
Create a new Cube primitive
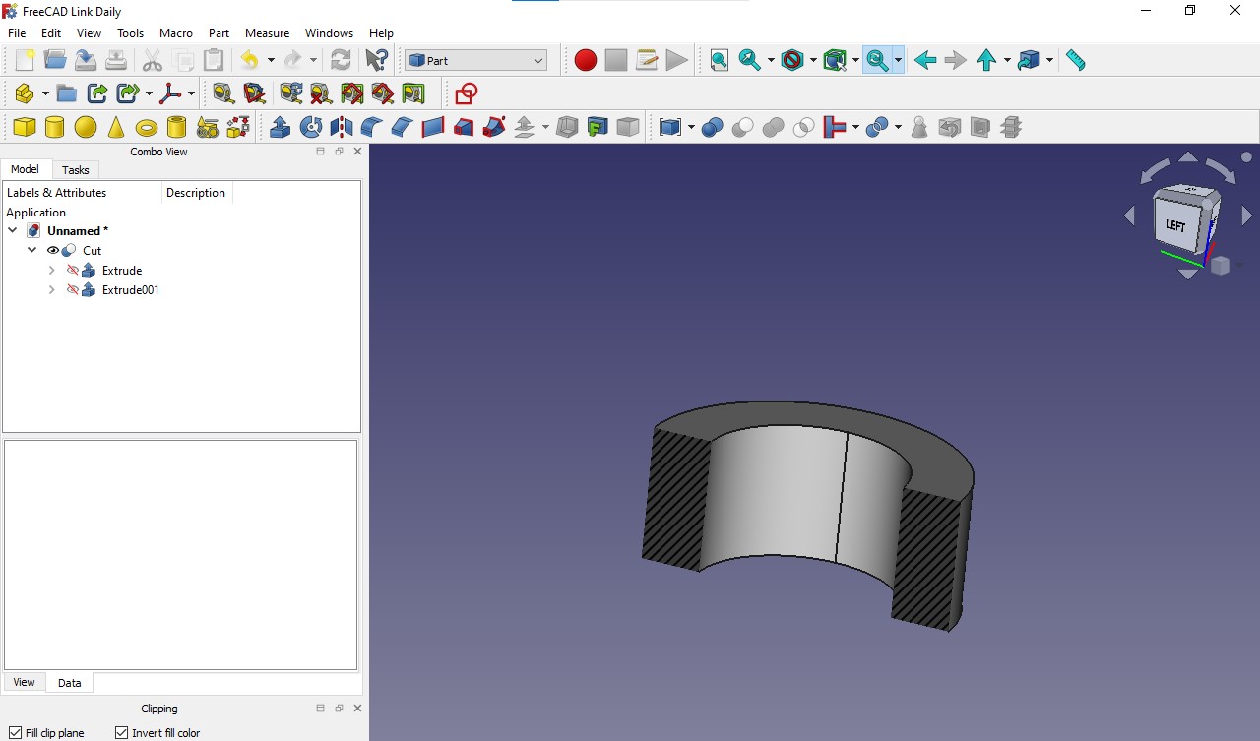(26, 127)
